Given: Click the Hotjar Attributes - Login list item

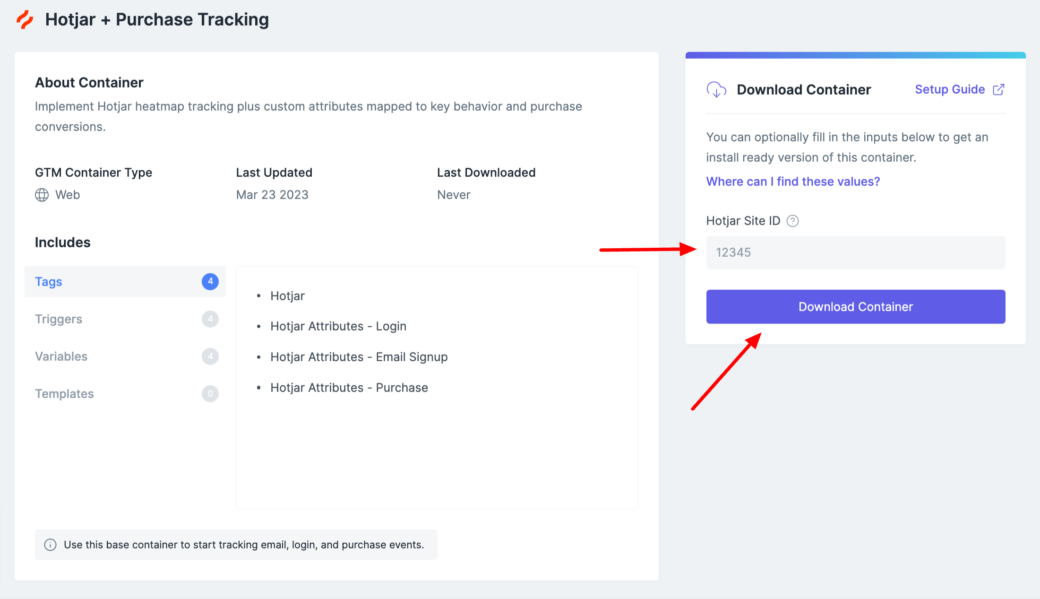Looking at the screenshot, I should (x=338, y=326).
